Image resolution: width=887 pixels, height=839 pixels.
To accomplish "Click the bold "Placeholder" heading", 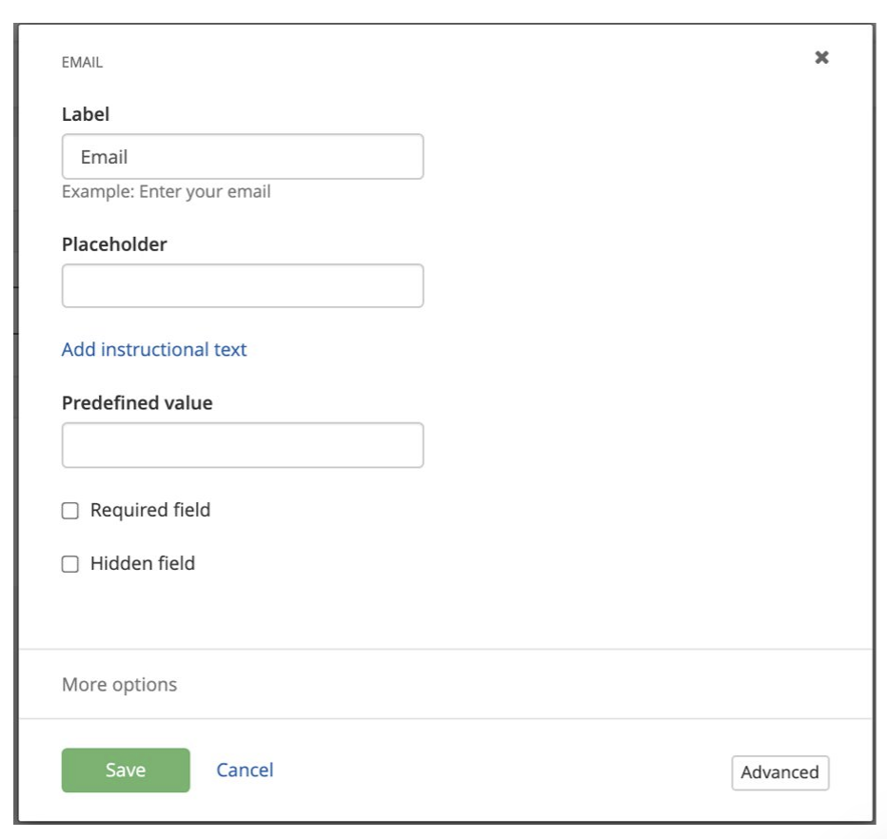I will (114, 244).
